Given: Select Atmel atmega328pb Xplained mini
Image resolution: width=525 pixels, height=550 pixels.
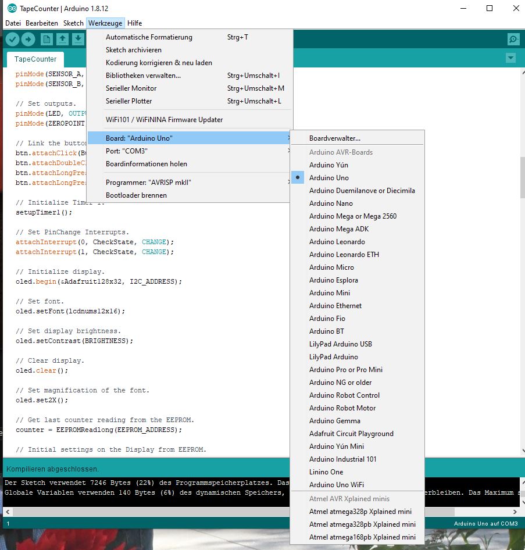Looking at the screenshot, I should coord(358,525).
